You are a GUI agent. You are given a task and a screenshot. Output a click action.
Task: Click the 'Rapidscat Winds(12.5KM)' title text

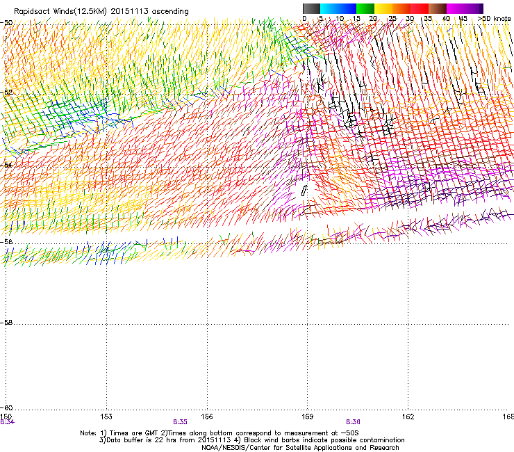click(x=60, y=12)
